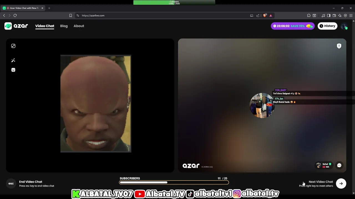Open the user profile avatar menu
The image size is (355, 199).
pos(344,26)
